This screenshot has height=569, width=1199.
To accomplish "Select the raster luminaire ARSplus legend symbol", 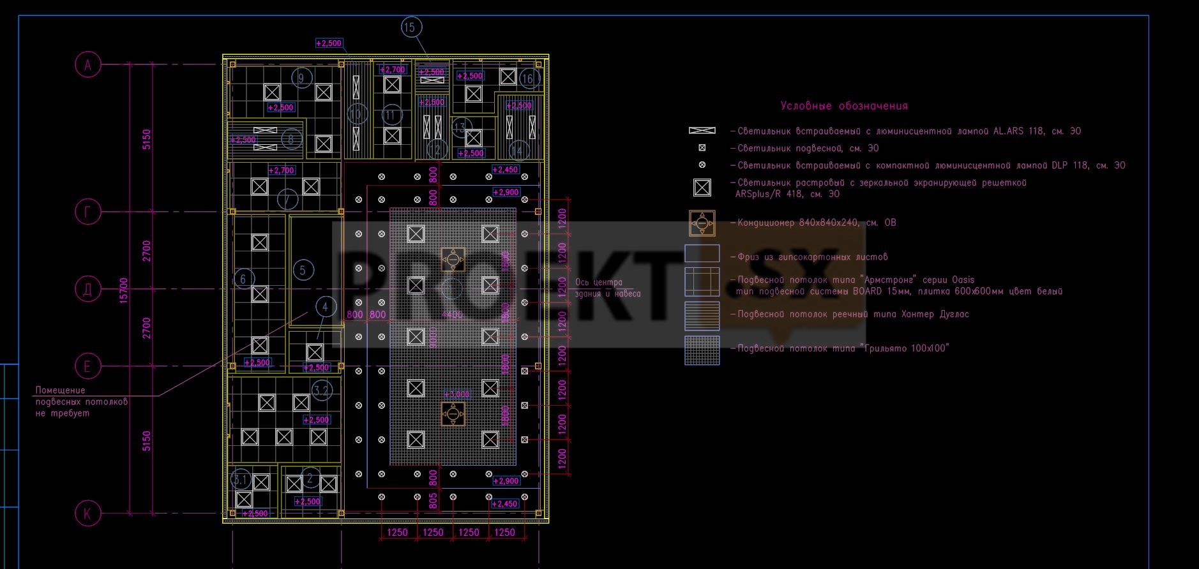I will point(702,188).
